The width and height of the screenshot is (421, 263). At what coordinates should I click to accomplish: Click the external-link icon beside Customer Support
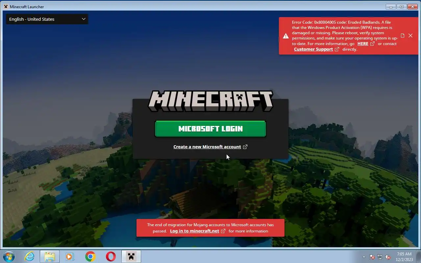(337, 49)
